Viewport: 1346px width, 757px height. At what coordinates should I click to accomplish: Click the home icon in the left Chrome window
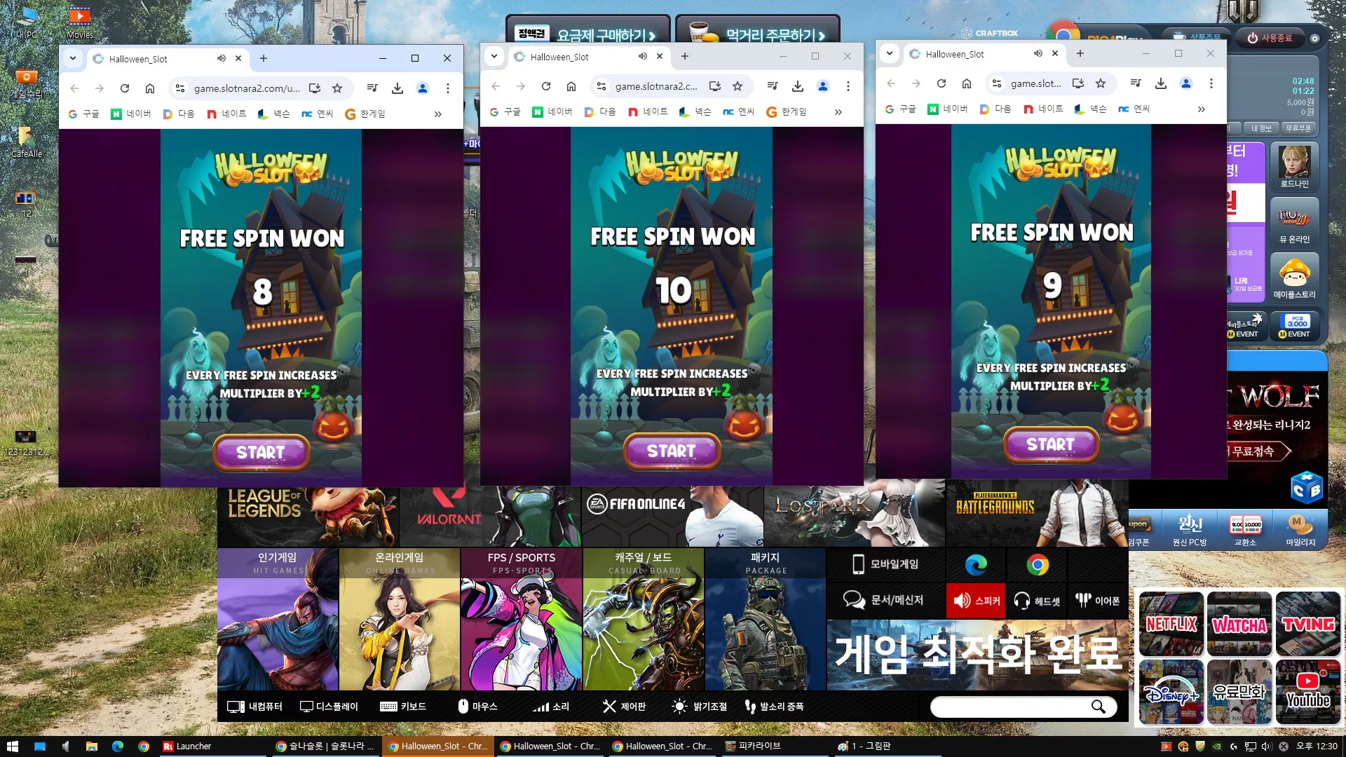coord(150,88)
